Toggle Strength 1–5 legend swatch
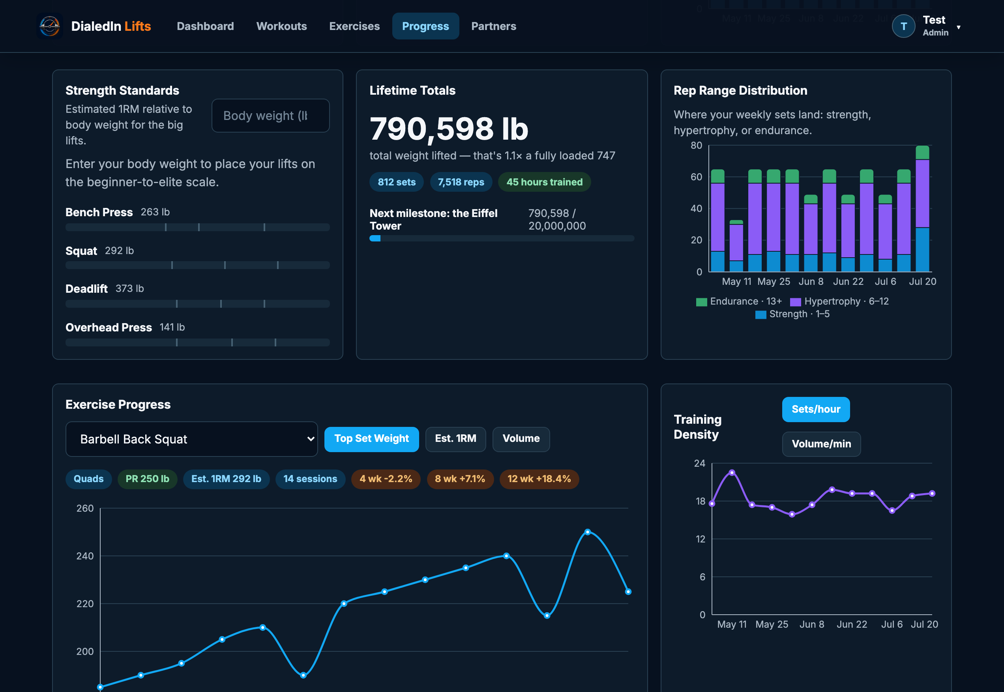 [760, 314]
